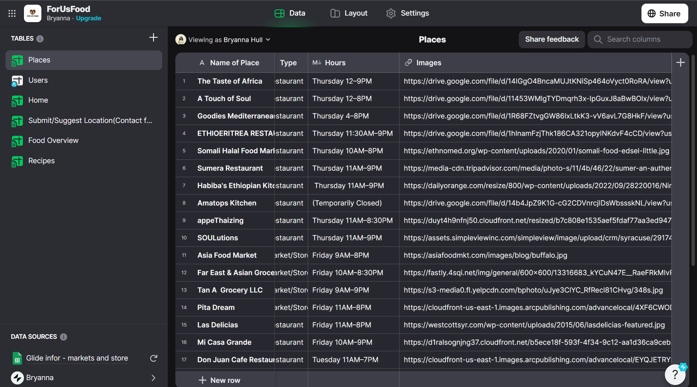Click the globe icon on Share button
The image size is (697, 387).
coord(652,13)
